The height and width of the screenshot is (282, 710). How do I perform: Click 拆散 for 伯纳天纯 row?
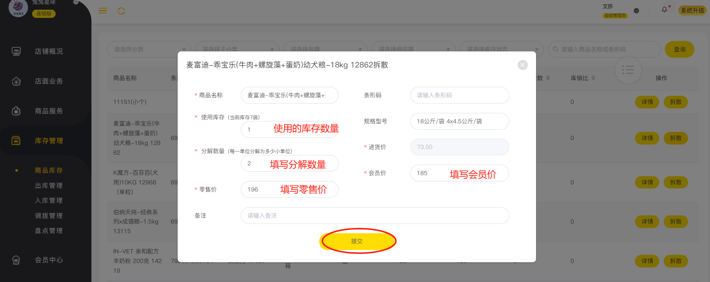click(676, 222)
